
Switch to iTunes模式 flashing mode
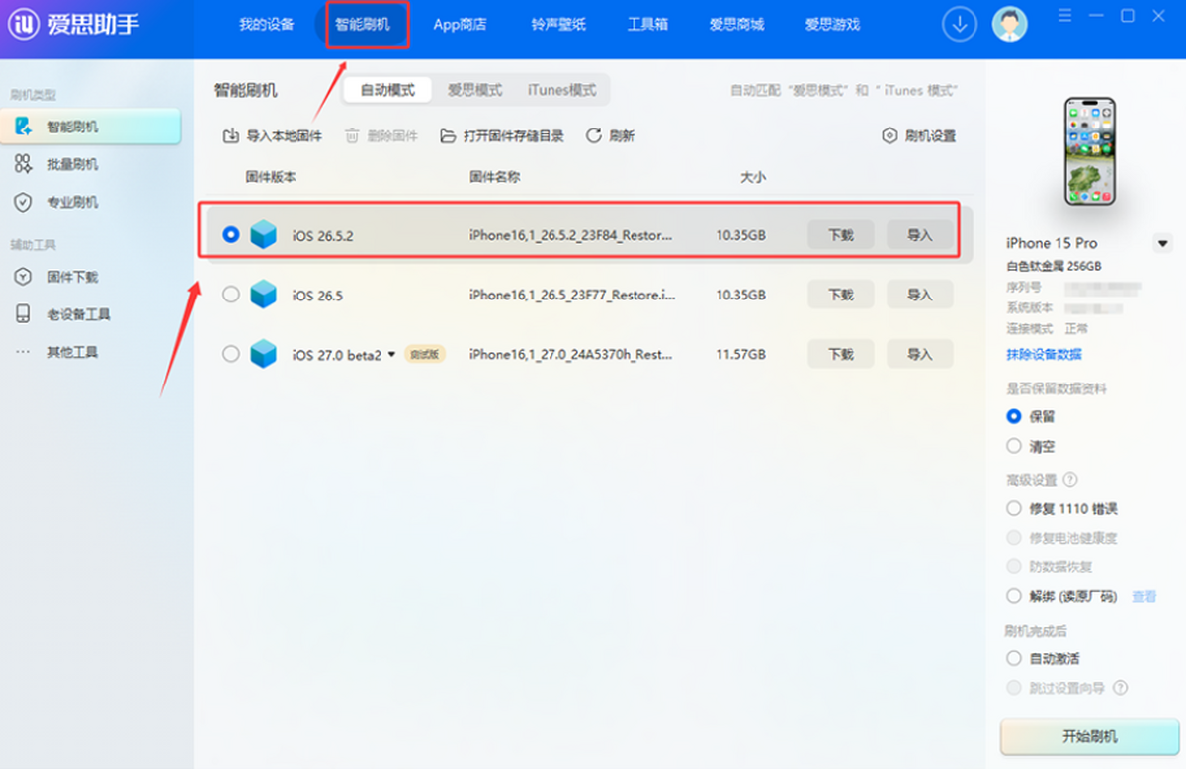(561, 90)
